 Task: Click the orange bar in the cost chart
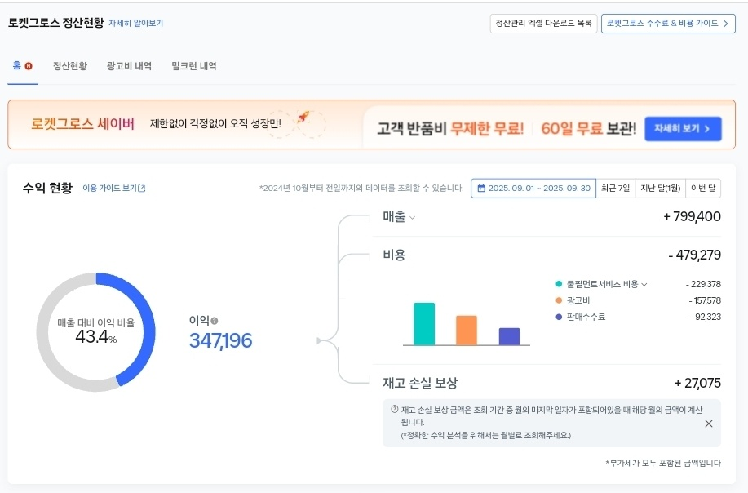[466, 331]
